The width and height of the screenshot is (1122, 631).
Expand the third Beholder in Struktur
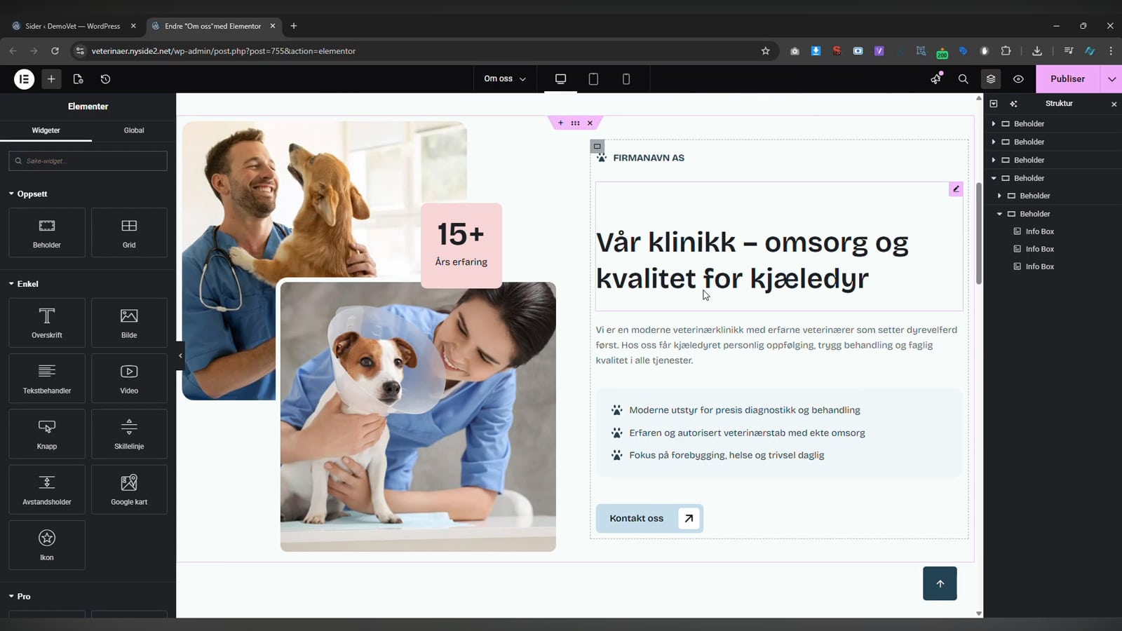click(x=994, y=160)
